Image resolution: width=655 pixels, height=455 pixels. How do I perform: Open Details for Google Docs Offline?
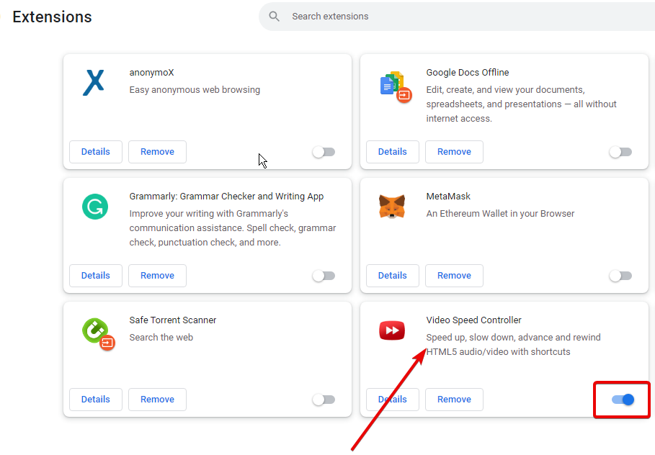(x=392, y=152)
